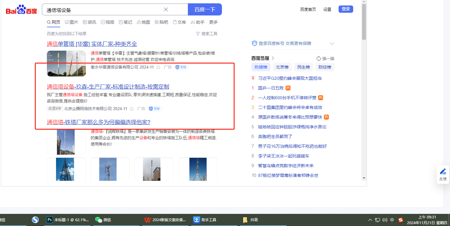Screen dimensions: 450x226
Task: Open 搜索工具 filter options
Action: 207,34
